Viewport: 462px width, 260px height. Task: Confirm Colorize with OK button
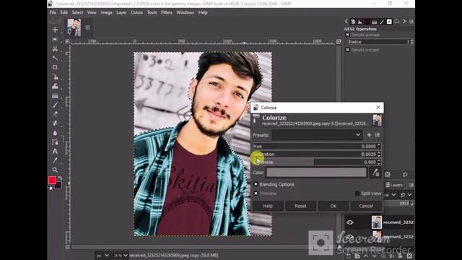[334, 206]
